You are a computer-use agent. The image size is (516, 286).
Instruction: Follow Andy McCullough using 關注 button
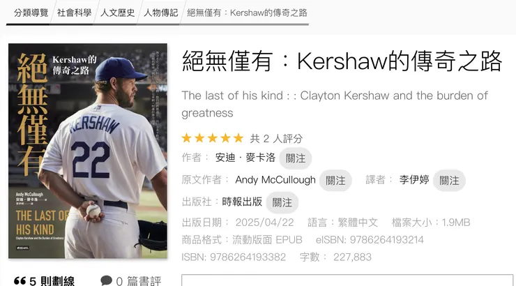tap(335, 181)
